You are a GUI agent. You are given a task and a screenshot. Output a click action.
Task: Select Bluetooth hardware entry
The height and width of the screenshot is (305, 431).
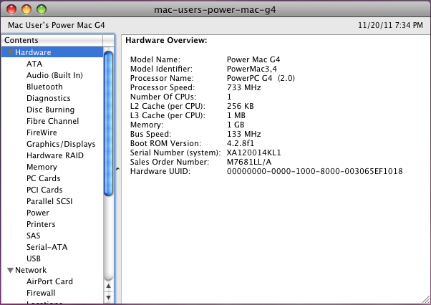(x=44, y=87)
